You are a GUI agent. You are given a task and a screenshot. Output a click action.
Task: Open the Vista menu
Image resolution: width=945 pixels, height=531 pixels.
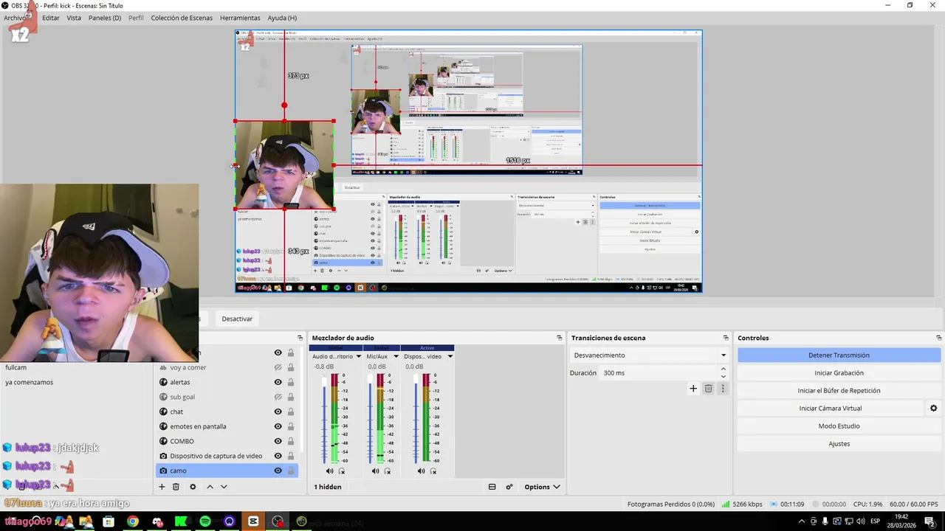(74, 18)
